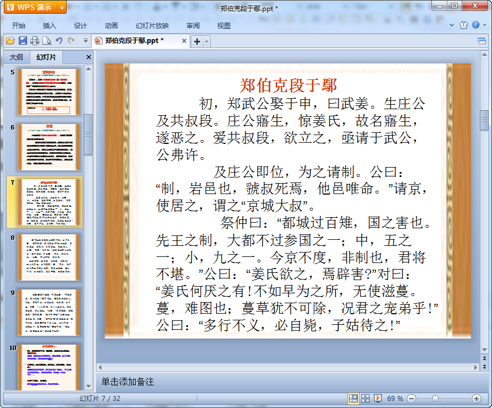Image resolution: width=492 pixels, height=408 pixels.
Task: Open file with the folder icon
Action: (x=10, y=41)
